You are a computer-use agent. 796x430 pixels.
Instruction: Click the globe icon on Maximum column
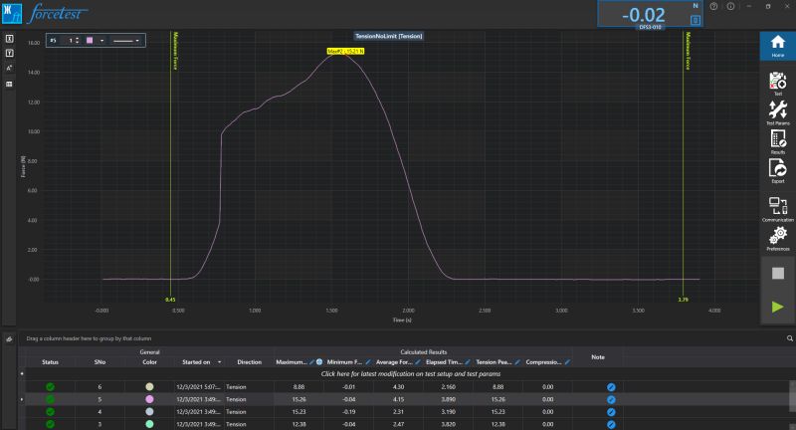tap(319, 362)
